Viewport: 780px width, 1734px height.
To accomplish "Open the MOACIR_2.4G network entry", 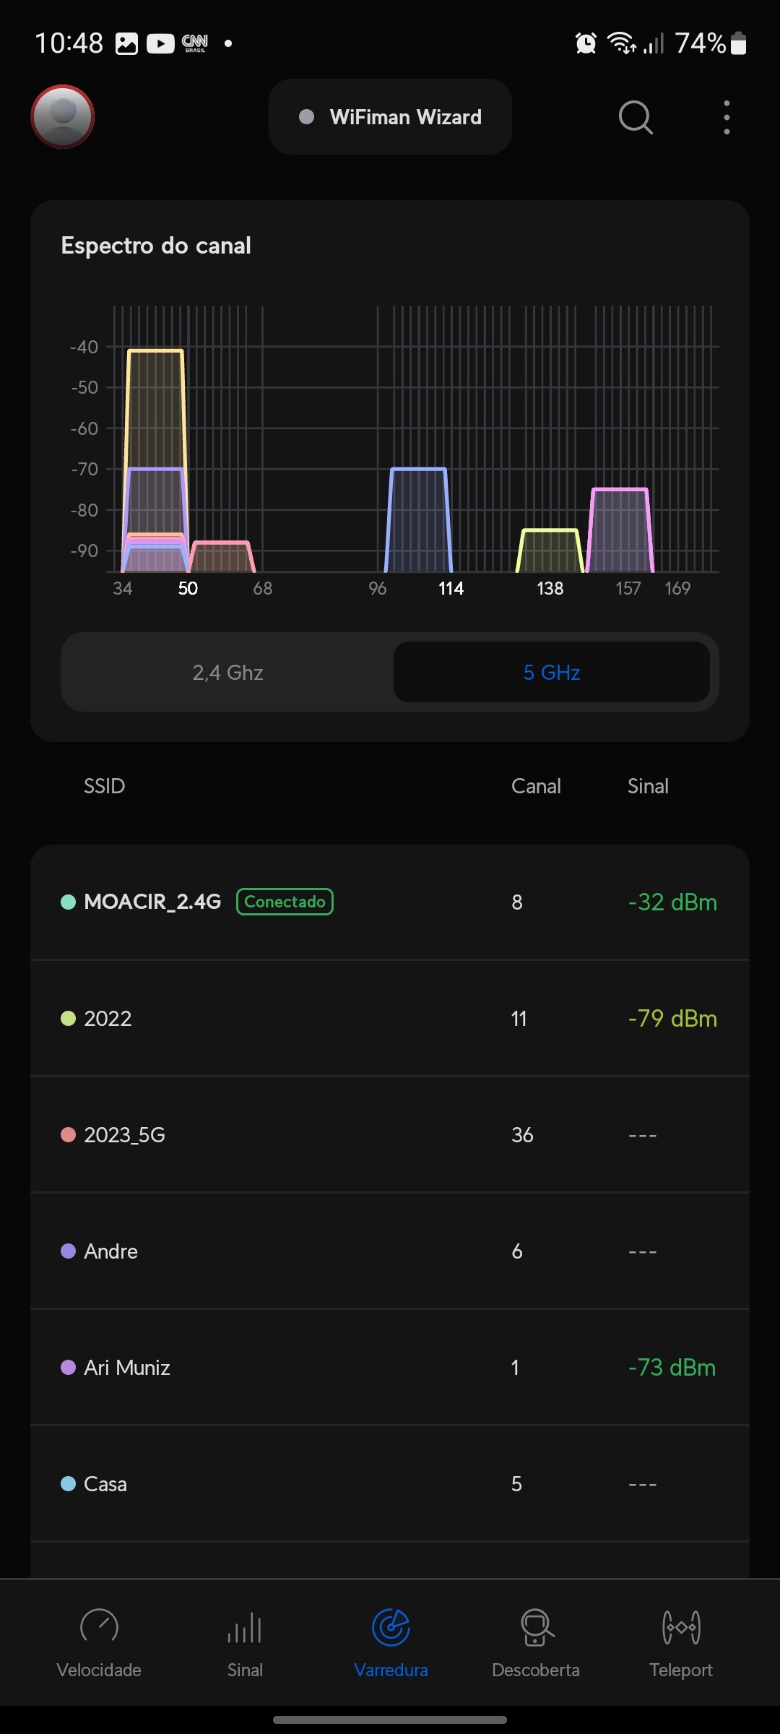I will click(152, 902).
